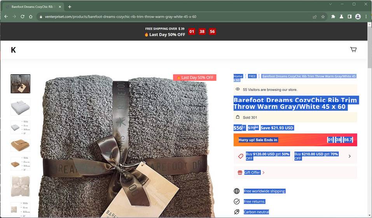Click the Last Day 50% OFF image badge
The image size is (372, 218).
coord(195,78)
